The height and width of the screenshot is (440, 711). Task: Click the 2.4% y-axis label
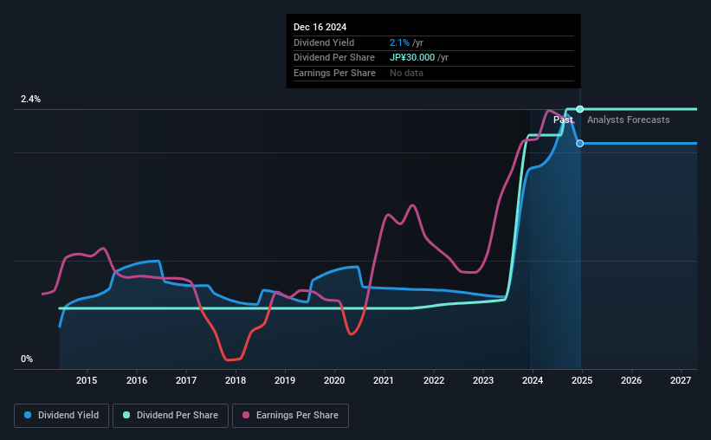[30, 99]
